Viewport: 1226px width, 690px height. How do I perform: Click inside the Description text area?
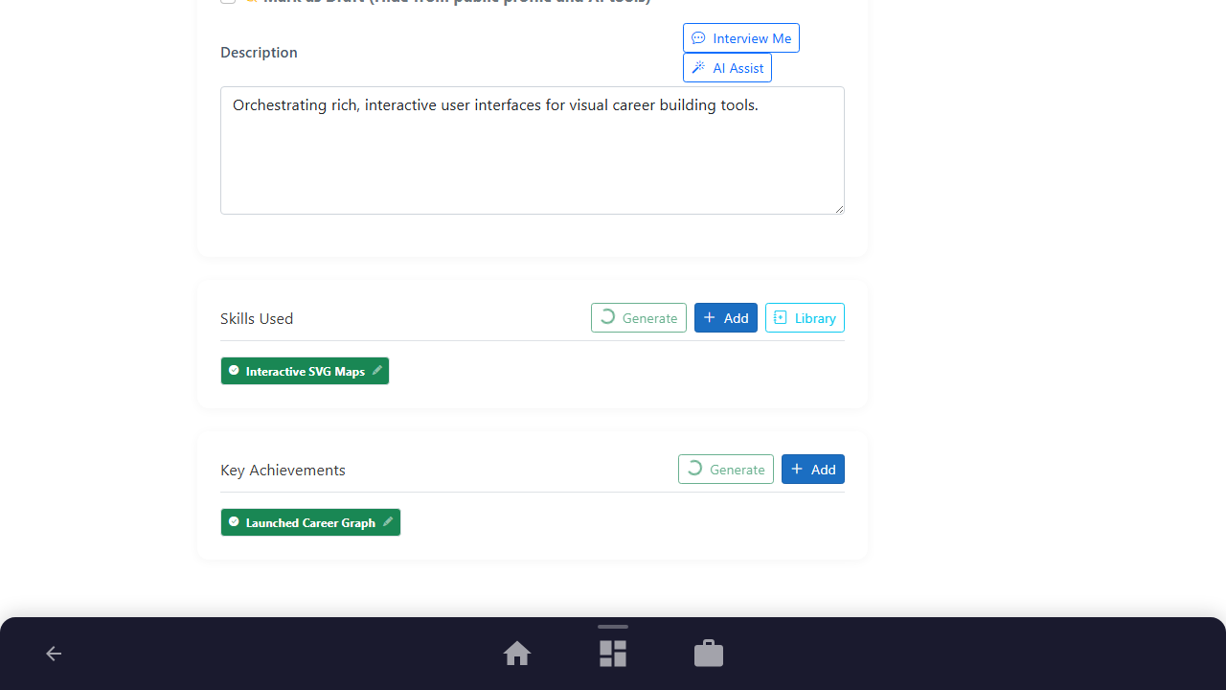[533, 150]
